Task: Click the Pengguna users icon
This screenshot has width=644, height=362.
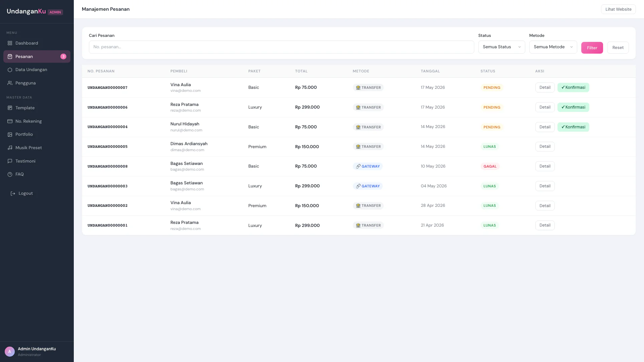Action: 10,83
